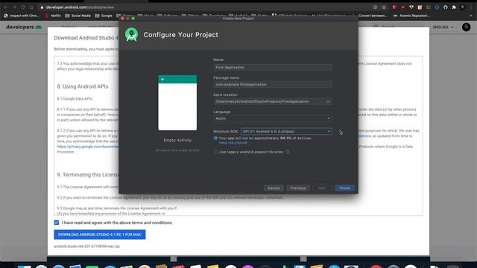Click the Configure Your Project heading

181,35
